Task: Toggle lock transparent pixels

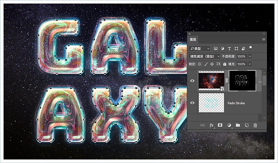Action: (199, 64)
